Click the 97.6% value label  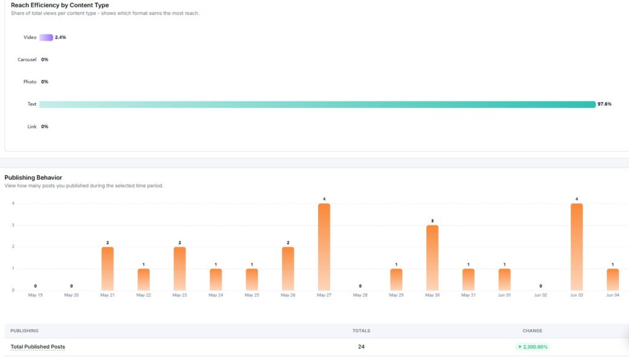point(604,104)
